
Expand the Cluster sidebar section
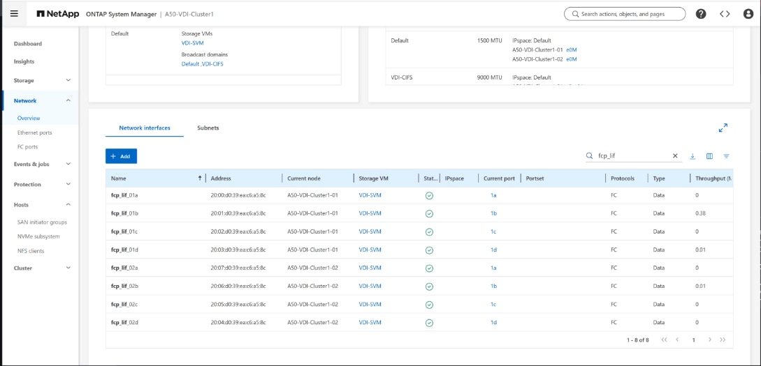[68, 268]
